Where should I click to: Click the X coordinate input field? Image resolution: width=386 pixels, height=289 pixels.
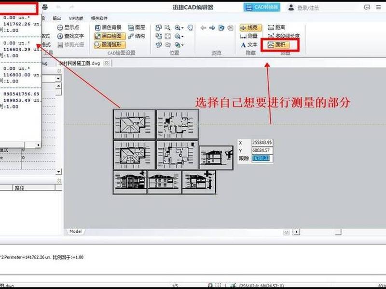(262, 143)
